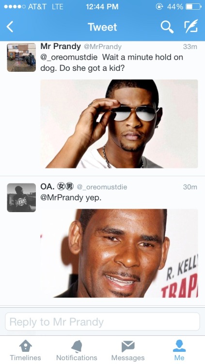The width and height of the screenshot is (205, 364).
Task: Open Mr Prandy's profile avatar
Action: pyautogui.click(x=21, y=57)
